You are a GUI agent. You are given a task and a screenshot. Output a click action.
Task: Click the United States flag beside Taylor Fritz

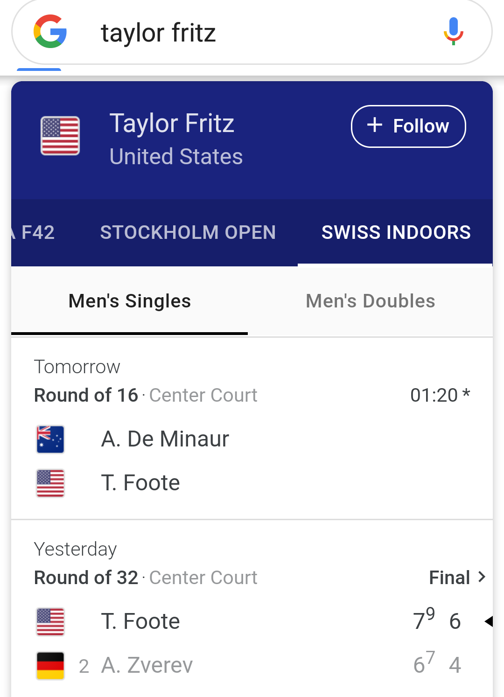click(x=60, y=136)
